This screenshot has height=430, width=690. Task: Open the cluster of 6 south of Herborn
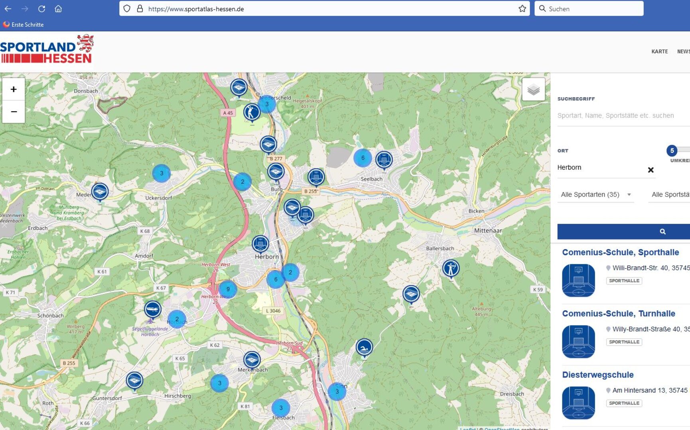click(x=276, y=279)
